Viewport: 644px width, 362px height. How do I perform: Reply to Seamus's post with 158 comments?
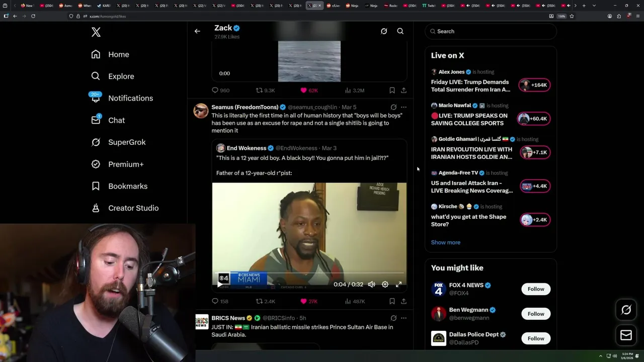[x=220, y=302]
